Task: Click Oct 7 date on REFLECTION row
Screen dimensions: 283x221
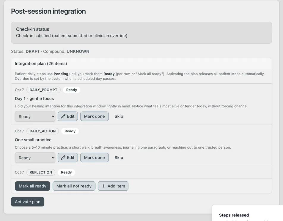Action: click(x=19, y=172)
